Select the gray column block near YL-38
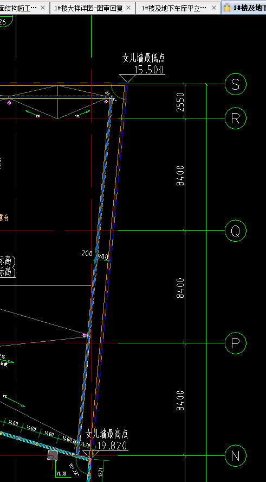Image resolution: width=266 pixels, height=482 pixels. point(53,455)
